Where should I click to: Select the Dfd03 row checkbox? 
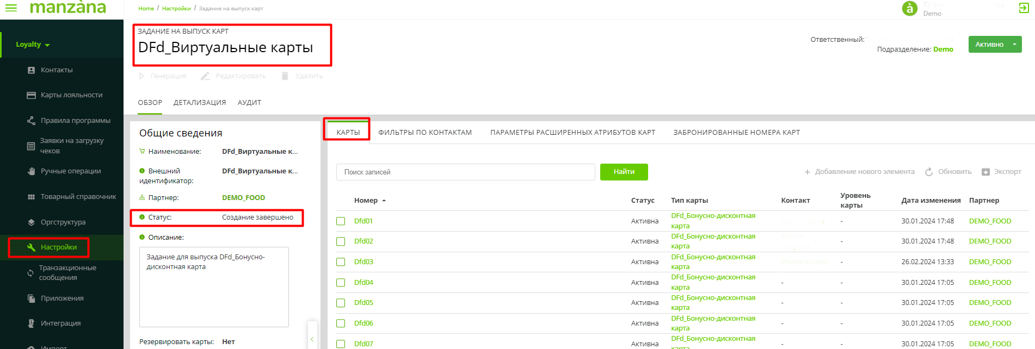tap(341, 262)
